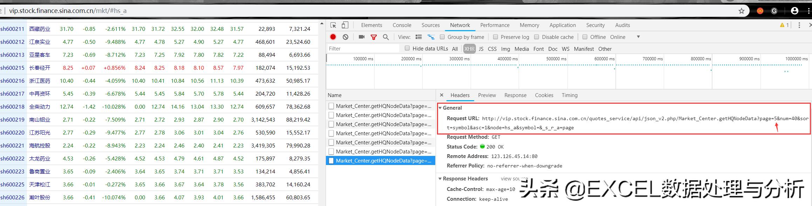Click the network Filter text field
The image size is (812, 206).
[363, 49]
